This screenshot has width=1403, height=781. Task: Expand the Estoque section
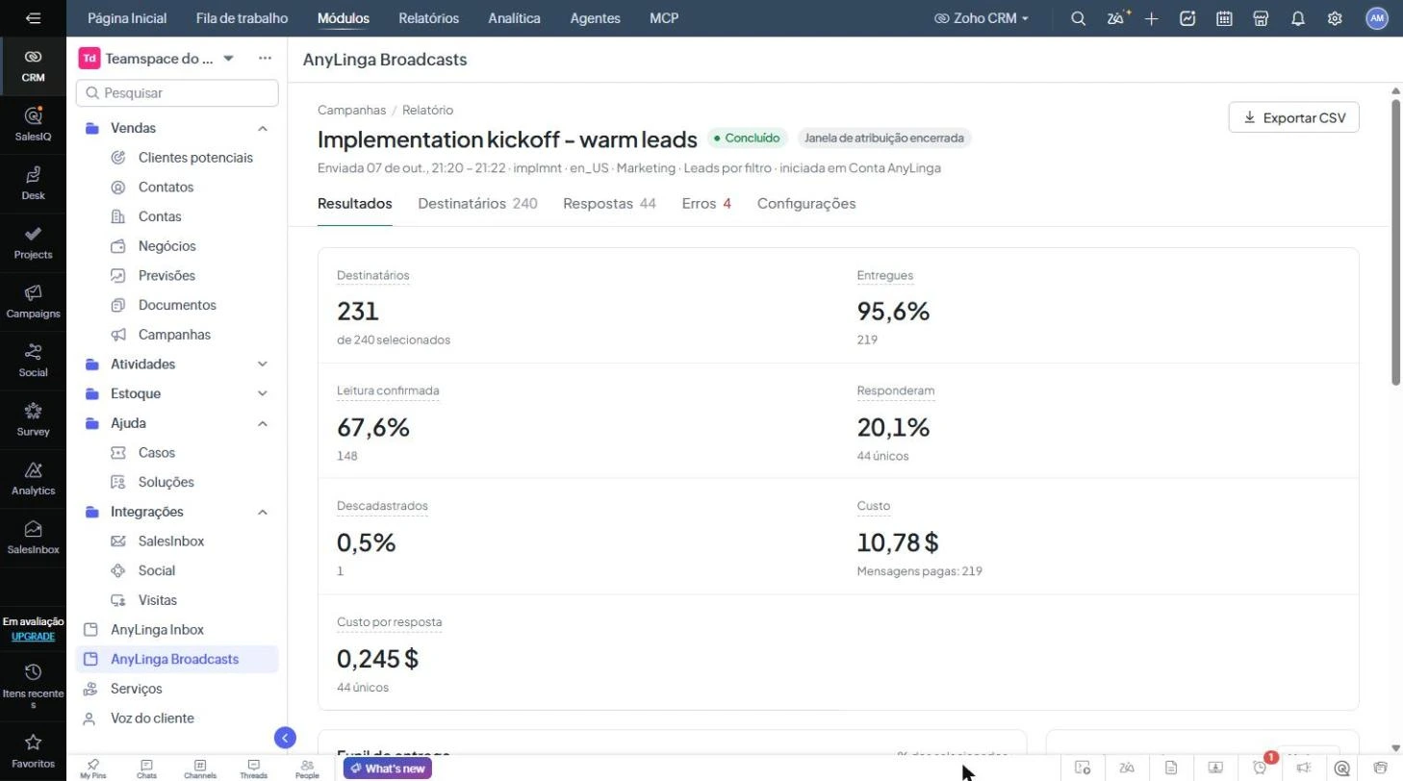(263, 393)
